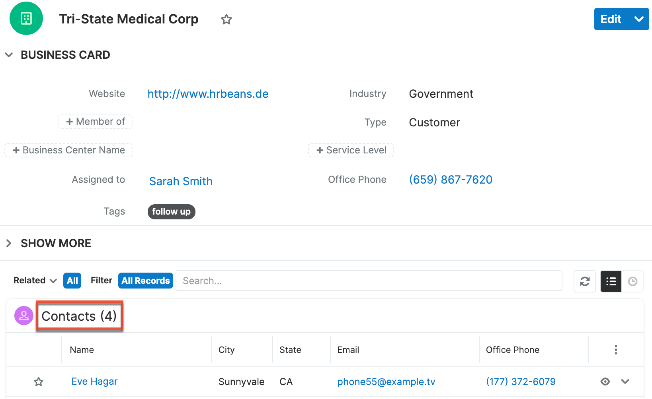Open the Related dropdown

pos(35,281)
